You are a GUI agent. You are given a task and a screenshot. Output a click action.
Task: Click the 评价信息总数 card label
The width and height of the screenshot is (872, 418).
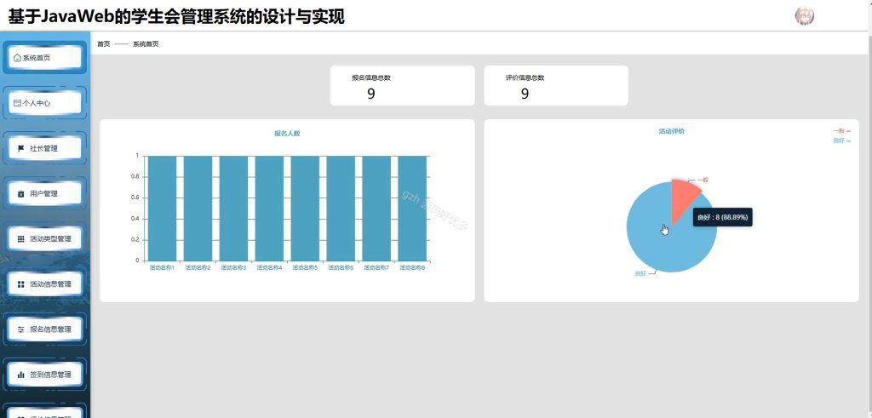[525, 77]
